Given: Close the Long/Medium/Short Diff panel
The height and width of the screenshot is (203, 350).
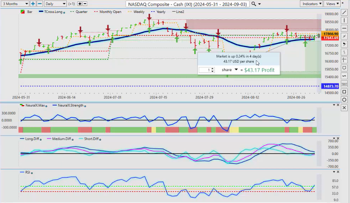Looking at the screenshot, I should [338, 138].
